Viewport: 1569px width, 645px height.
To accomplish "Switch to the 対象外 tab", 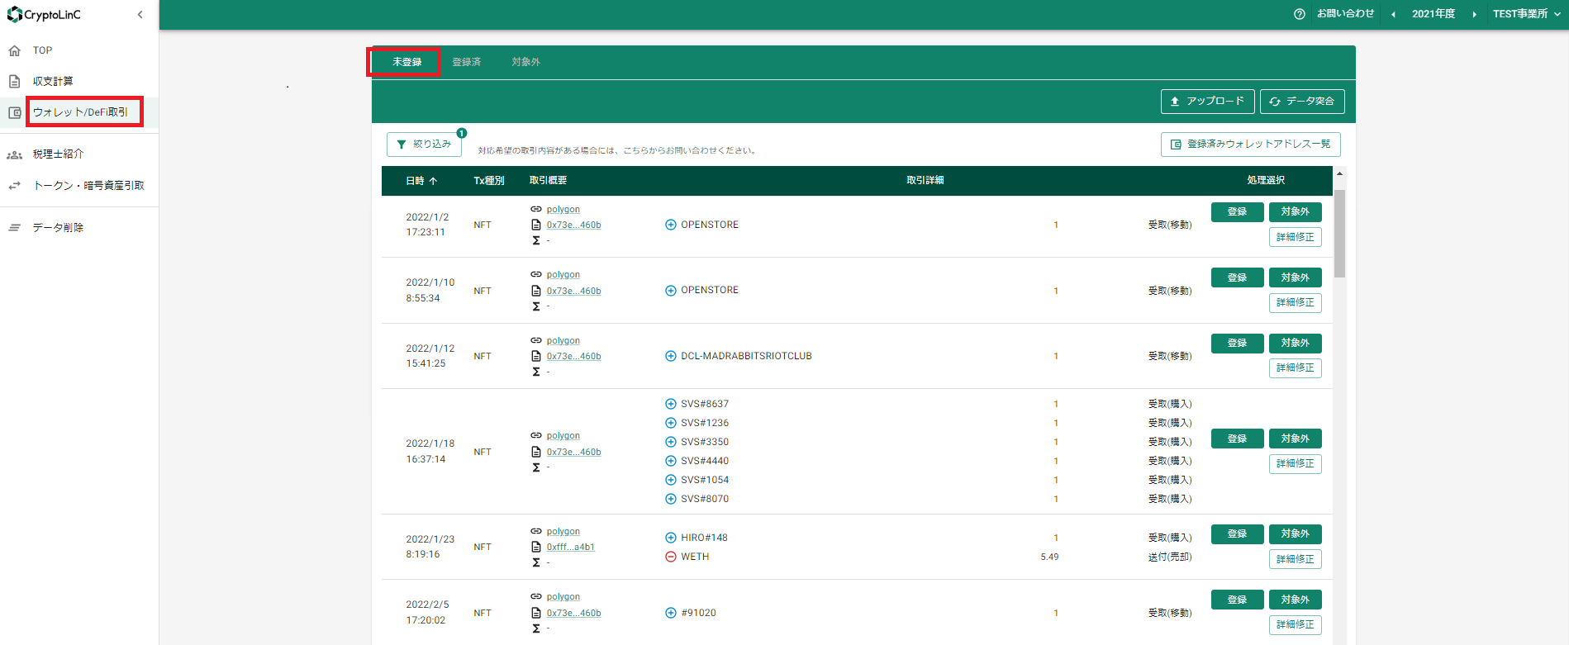I will pyautogui.click(x=525, y=62).
